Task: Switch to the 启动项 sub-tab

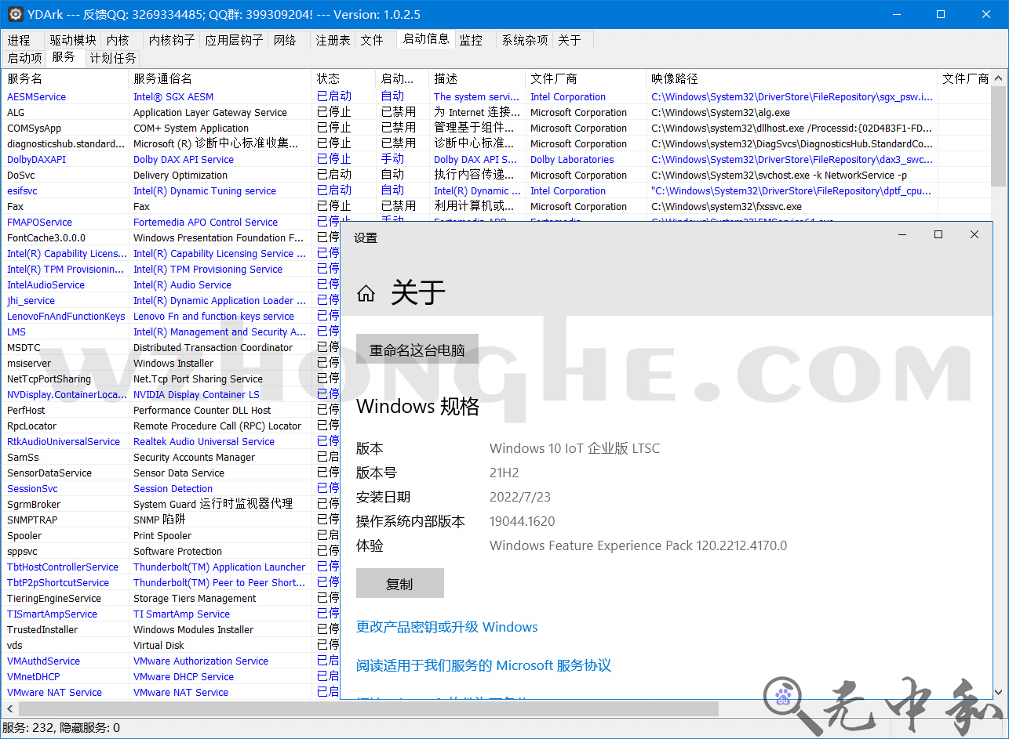Action: 24,58
